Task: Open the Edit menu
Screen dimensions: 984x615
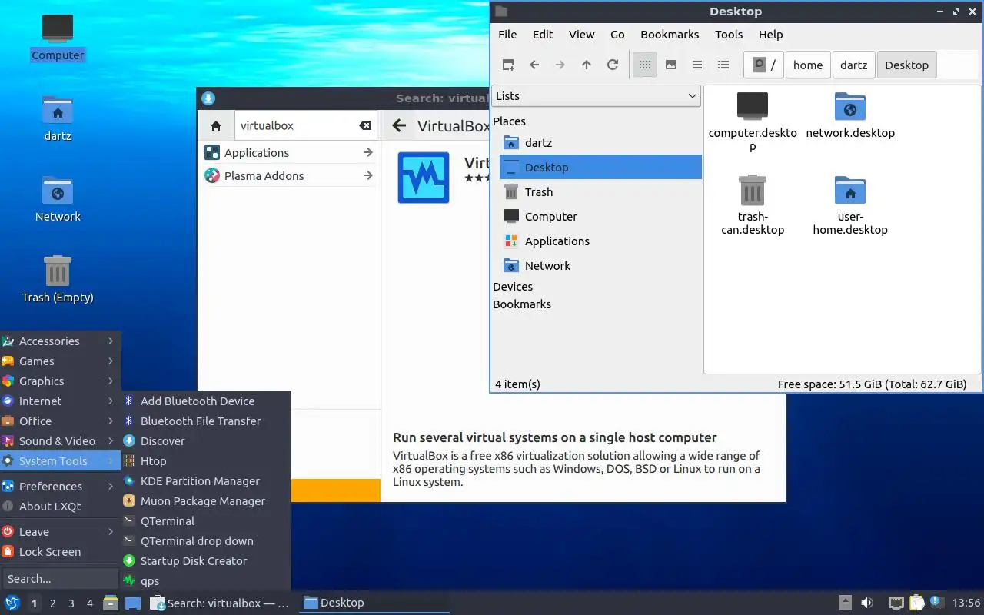Action: [543, 35]
